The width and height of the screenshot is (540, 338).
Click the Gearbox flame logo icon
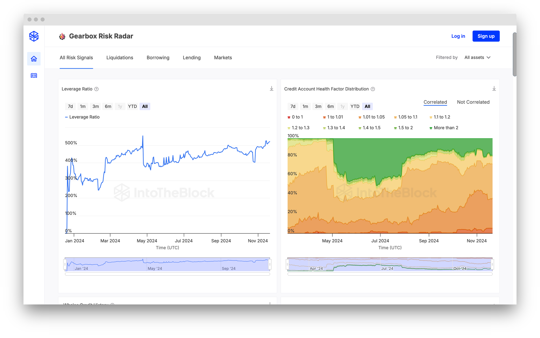pyautogui.click(x=62, y=36)
